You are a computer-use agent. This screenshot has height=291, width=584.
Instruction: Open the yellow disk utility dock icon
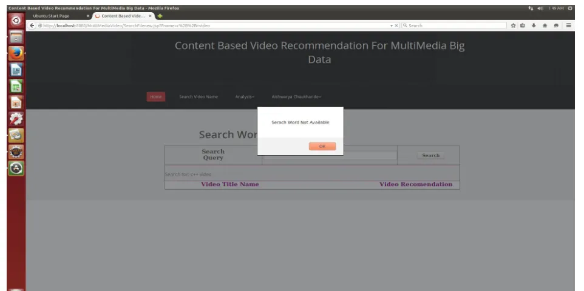coord(16,135)
